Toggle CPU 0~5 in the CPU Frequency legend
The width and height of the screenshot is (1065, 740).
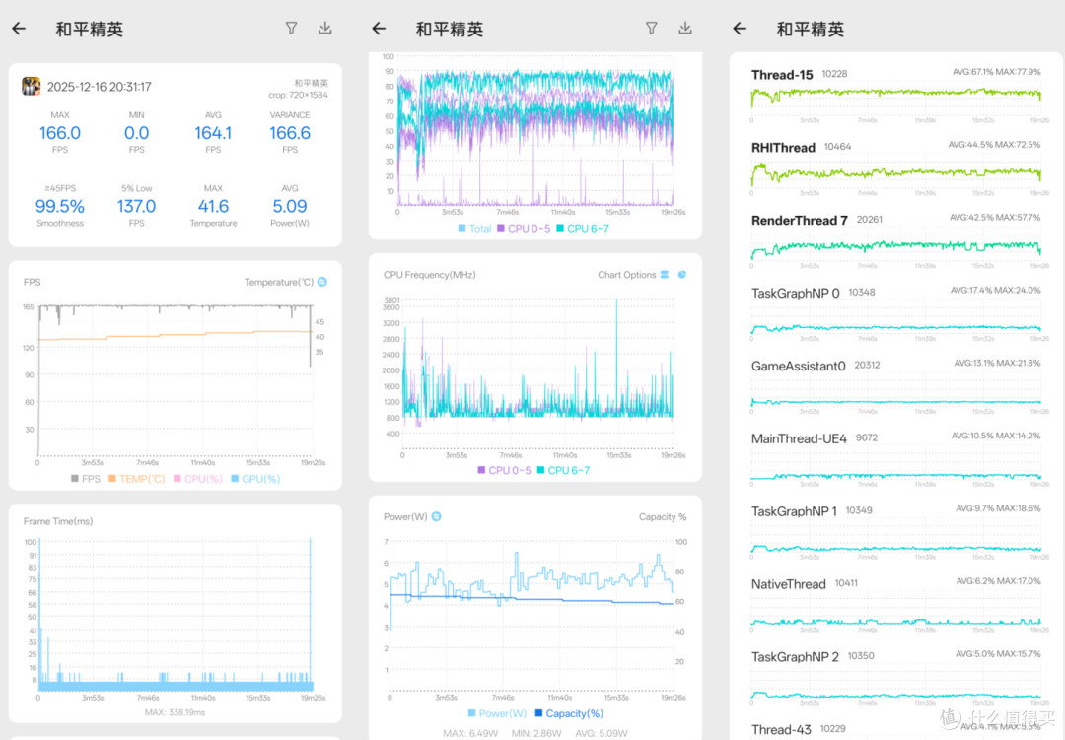[x=505, y=470]
